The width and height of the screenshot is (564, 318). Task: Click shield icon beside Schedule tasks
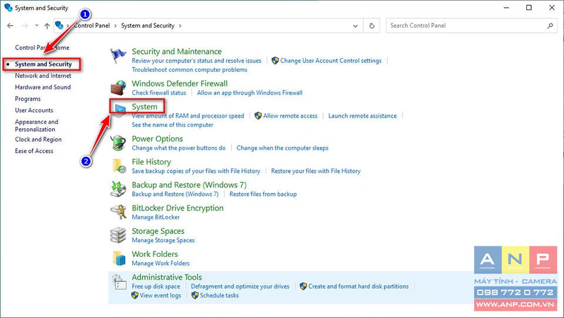[195, 295]
